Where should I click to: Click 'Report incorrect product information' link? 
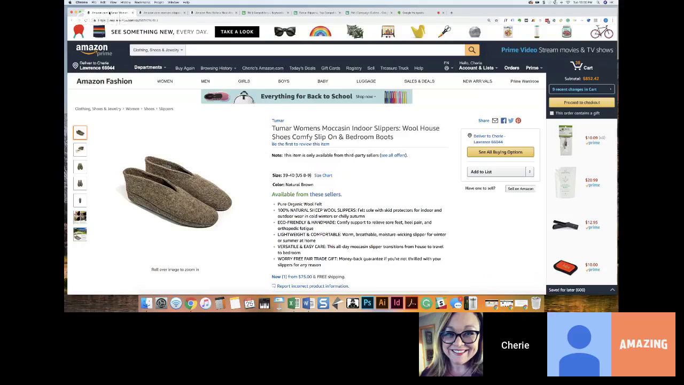(313, 286)
